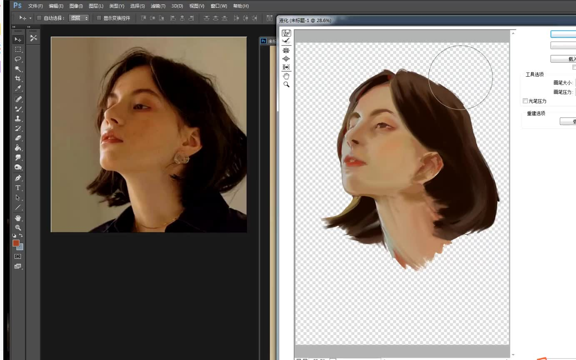This screenshot has width=576, height=360.
Task: Enable the 自动选择 checkbox
Action: [x=40, y=18]
